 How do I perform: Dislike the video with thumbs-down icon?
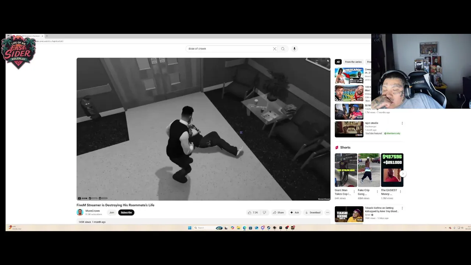(264, 212)
